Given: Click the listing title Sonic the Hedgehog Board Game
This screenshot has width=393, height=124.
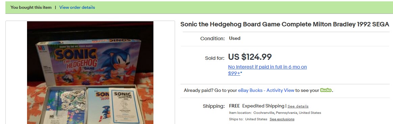Looking at the screenshot, I should [285, 24].
